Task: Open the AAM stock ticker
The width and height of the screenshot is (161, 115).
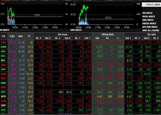Action: (x=4, y=47)
